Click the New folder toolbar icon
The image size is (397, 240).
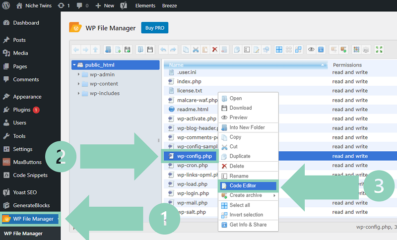coord(108,50)
